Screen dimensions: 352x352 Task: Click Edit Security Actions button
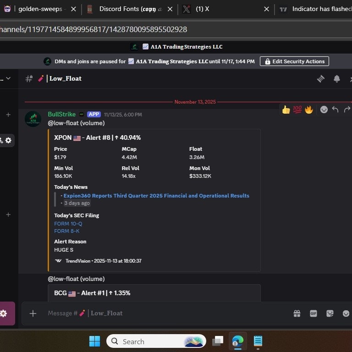tap(294, 61)
